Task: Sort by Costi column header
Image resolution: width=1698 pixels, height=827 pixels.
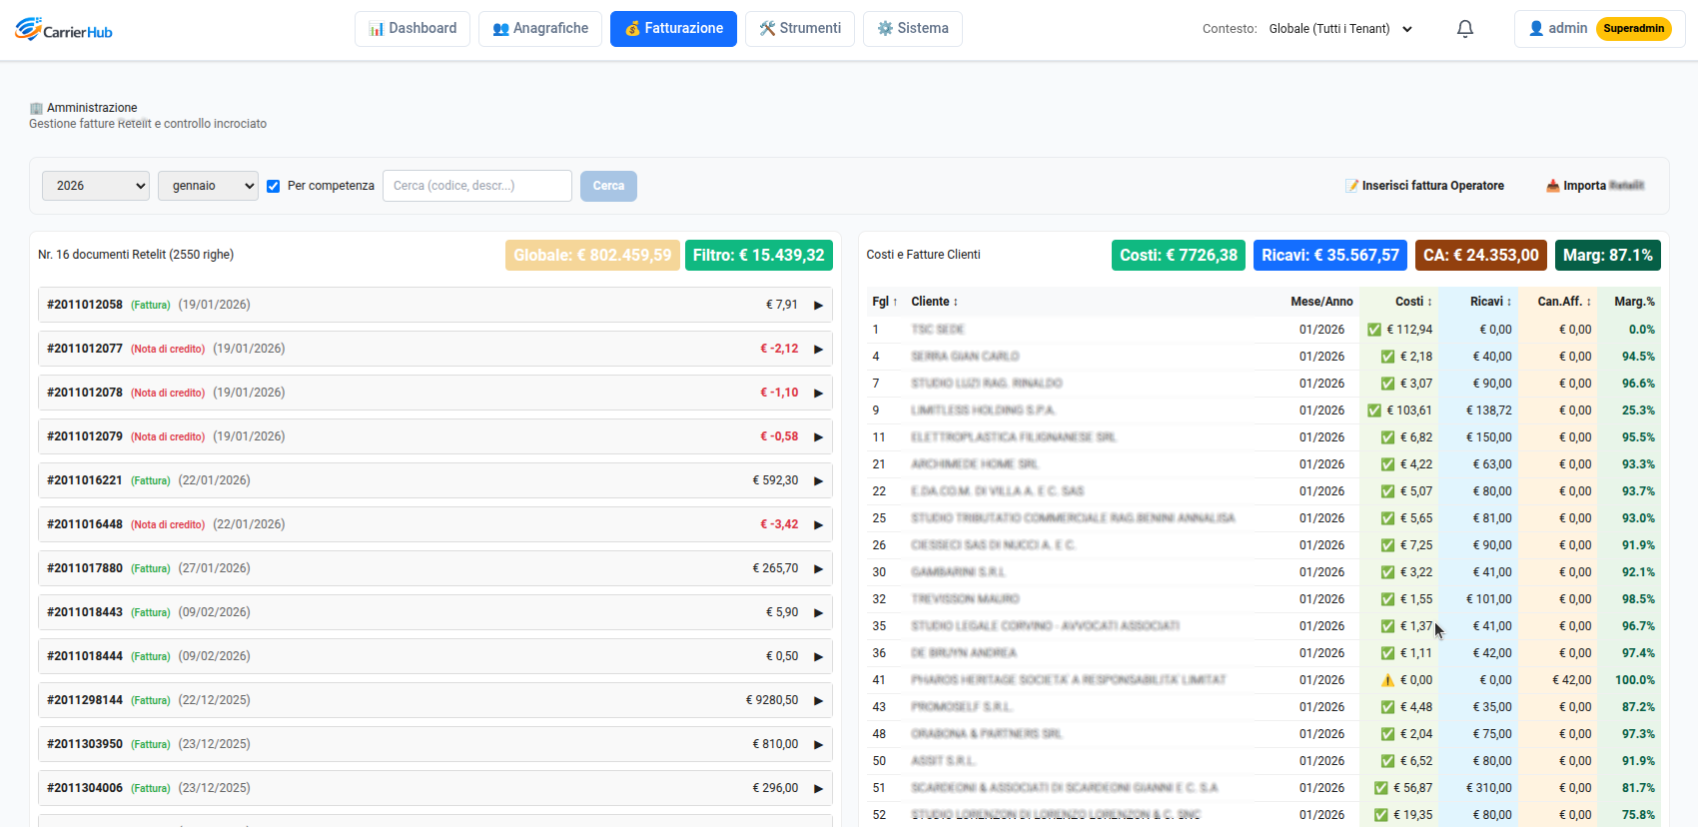Action: point(1413,302)
